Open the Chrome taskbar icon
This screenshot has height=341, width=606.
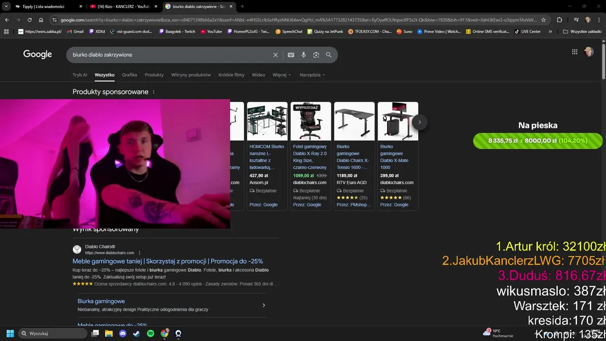point(164,333)
